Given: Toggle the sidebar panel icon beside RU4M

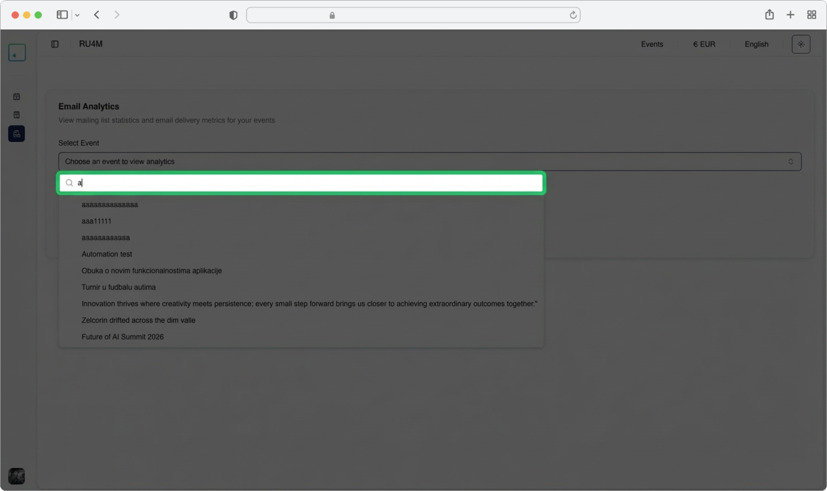Looking at the screenshot, I should pos(55,44).
